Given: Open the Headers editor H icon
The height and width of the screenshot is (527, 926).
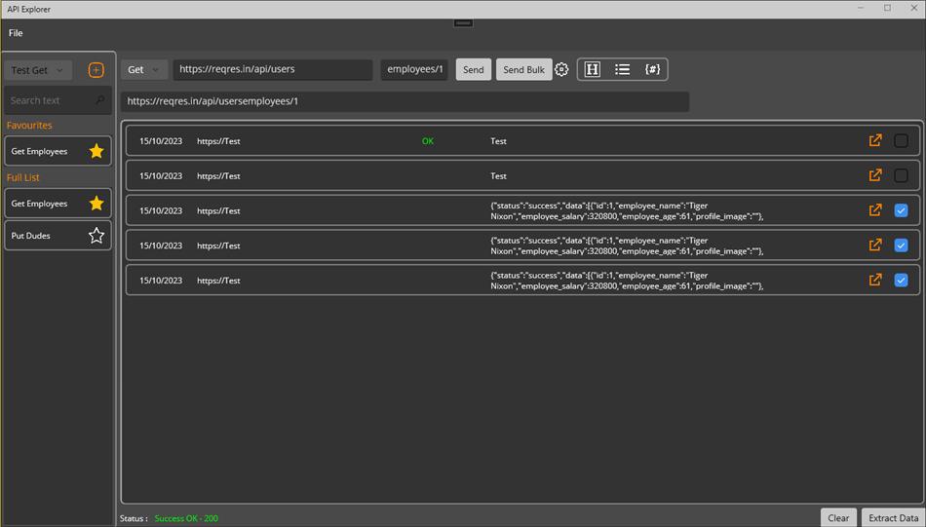Looking at the screenshot, I should [x=593, y=69].
